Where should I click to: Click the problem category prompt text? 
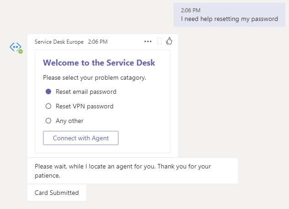coord(95,78)
